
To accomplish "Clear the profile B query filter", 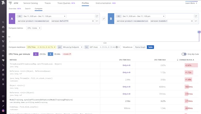I will [x=192, y=21].
